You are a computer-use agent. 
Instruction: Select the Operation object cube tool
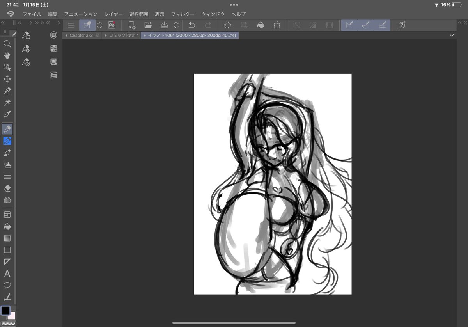[x=7, y=67]
